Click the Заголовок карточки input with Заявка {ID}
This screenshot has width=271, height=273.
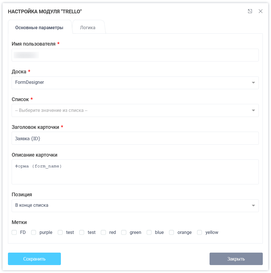135,138
